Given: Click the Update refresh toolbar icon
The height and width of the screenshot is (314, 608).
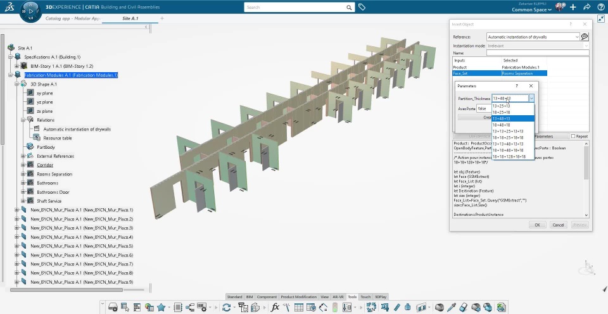Looking at the screenshot, I should click(x=226, y=307).
